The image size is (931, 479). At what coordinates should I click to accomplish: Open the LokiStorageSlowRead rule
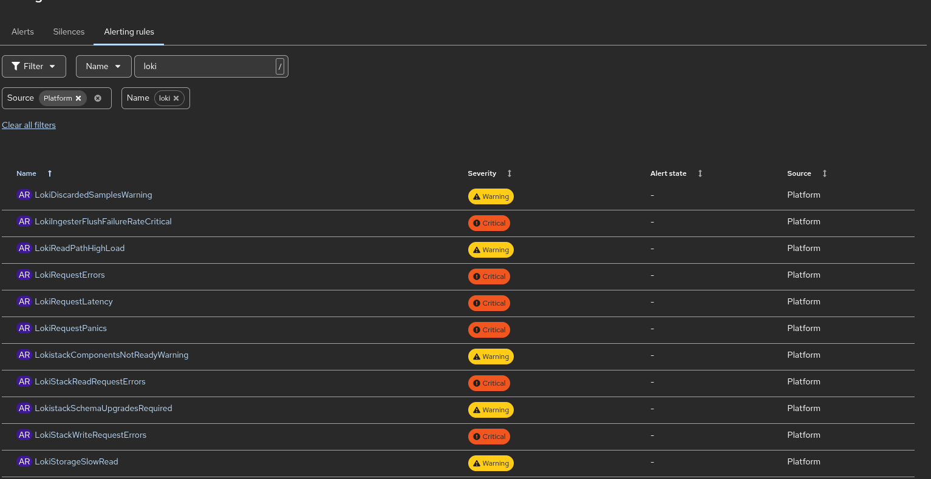[x=77, y=462]
